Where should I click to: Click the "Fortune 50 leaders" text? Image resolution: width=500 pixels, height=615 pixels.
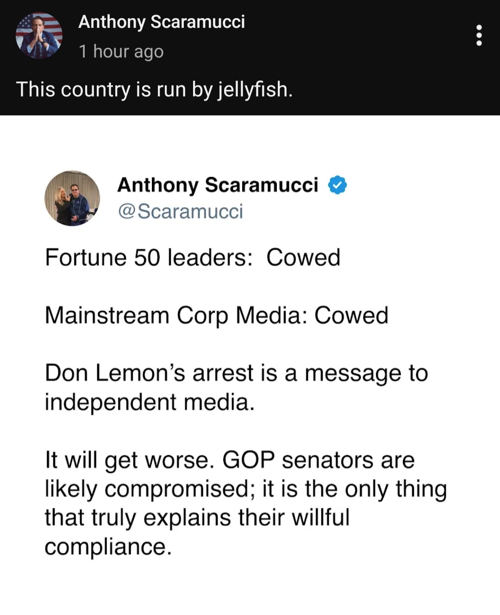tap(148, 257)
